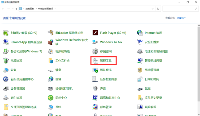Open the 360强力卸载 (32 位) icon
The height and width of the screenshot is (116, 200).
pyautogui.click(x=6, y=33)
